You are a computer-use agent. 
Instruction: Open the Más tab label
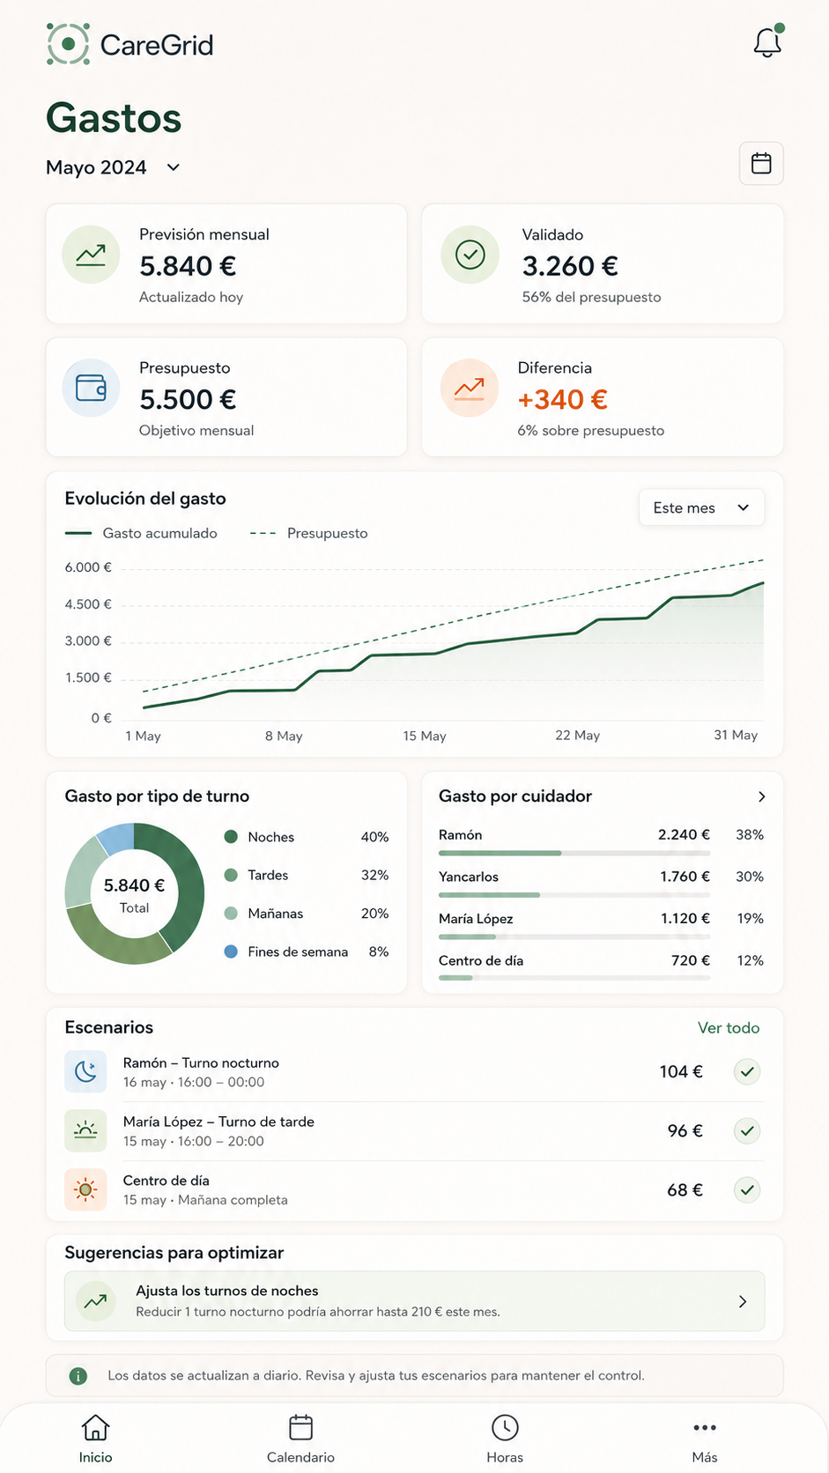pyautogui.click(x=705, y=1457)
